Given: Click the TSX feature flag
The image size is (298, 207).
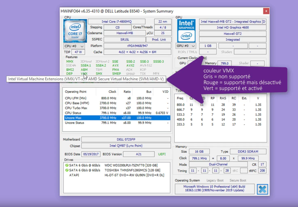Looking at the screenshot, I should [x=143, y=73].
